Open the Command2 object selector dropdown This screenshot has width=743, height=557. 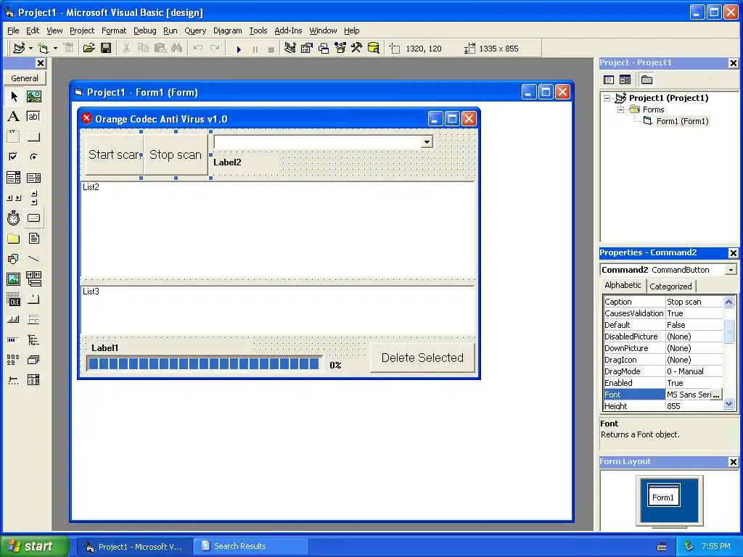731,270
